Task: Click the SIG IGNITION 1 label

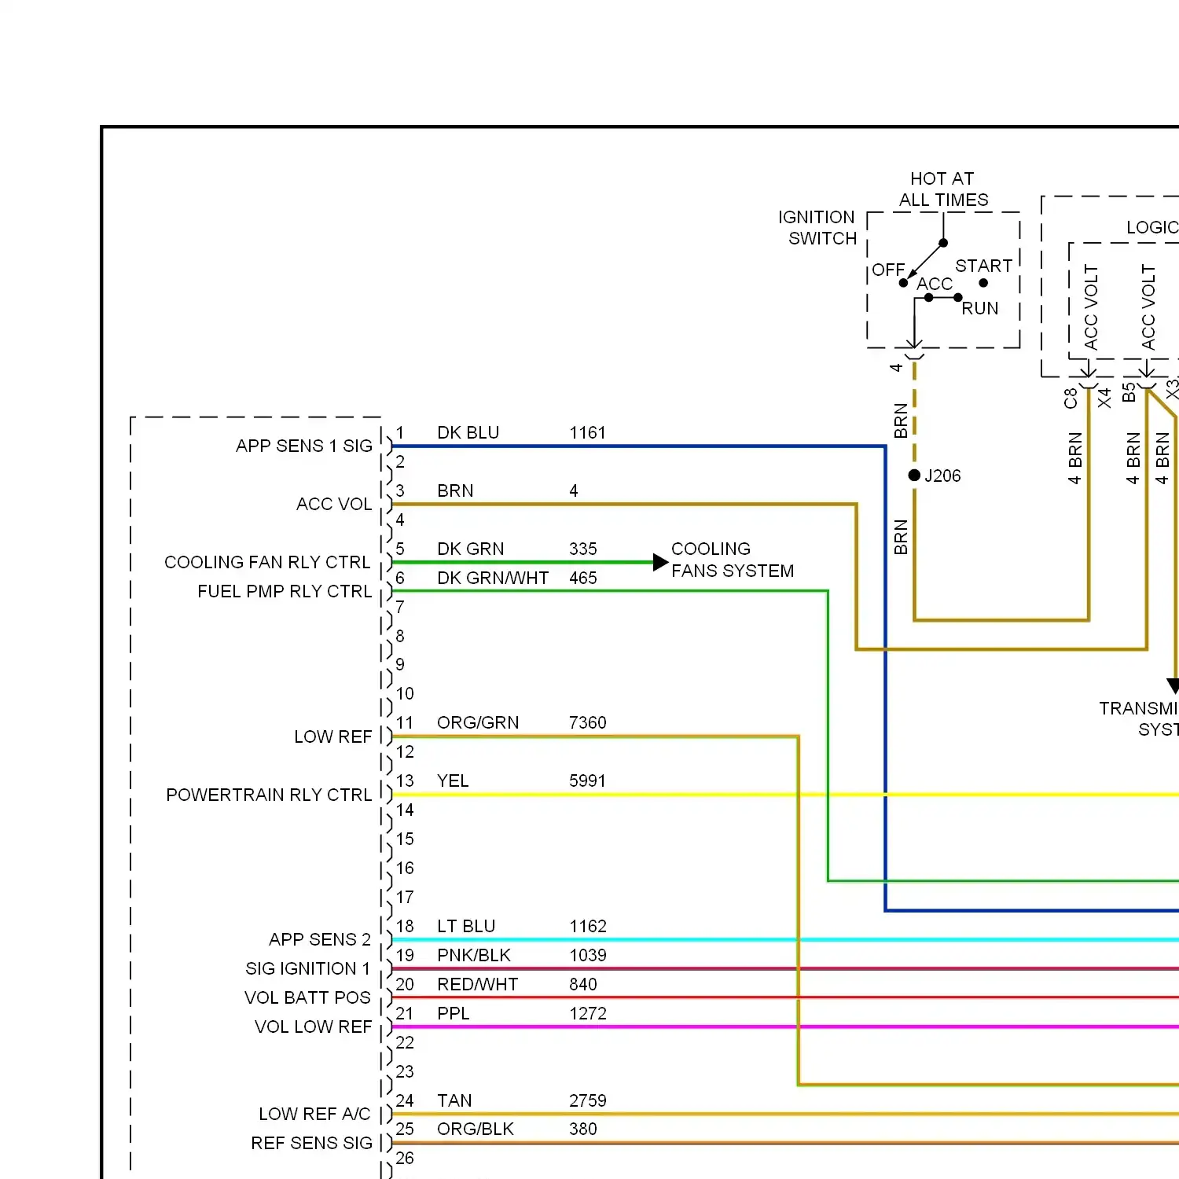Action: point(307,968)
